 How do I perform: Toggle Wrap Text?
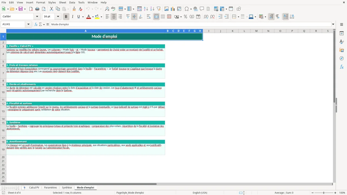click(149, 17)
